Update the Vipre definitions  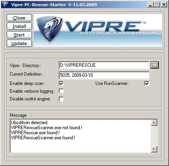[x=19, y=43]
